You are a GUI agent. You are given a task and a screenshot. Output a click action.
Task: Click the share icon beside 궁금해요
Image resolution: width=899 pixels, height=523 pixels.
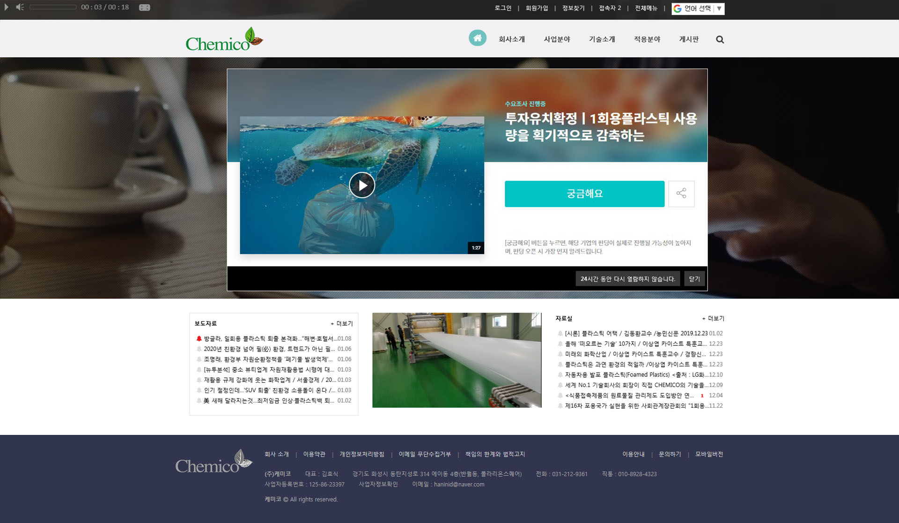point(681,194)
